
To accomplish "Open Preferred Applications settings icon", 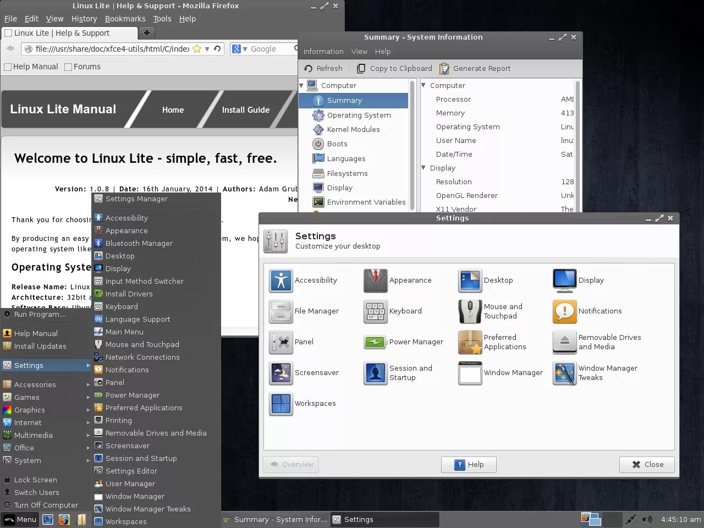I will coord(470,342).
